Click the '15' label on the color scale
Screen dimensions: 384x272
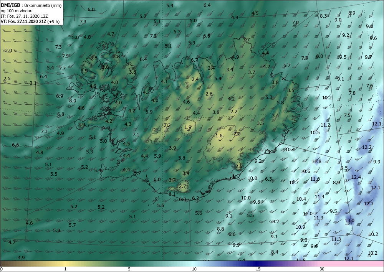pyautogui.click(x=258, y=269)
